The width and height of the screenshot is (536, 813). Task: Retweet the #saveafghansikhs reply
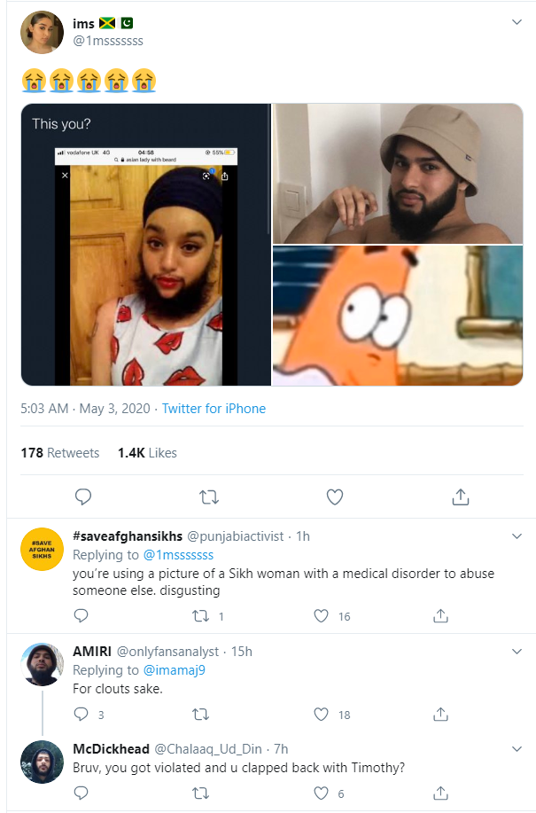[x=201, y=615]
